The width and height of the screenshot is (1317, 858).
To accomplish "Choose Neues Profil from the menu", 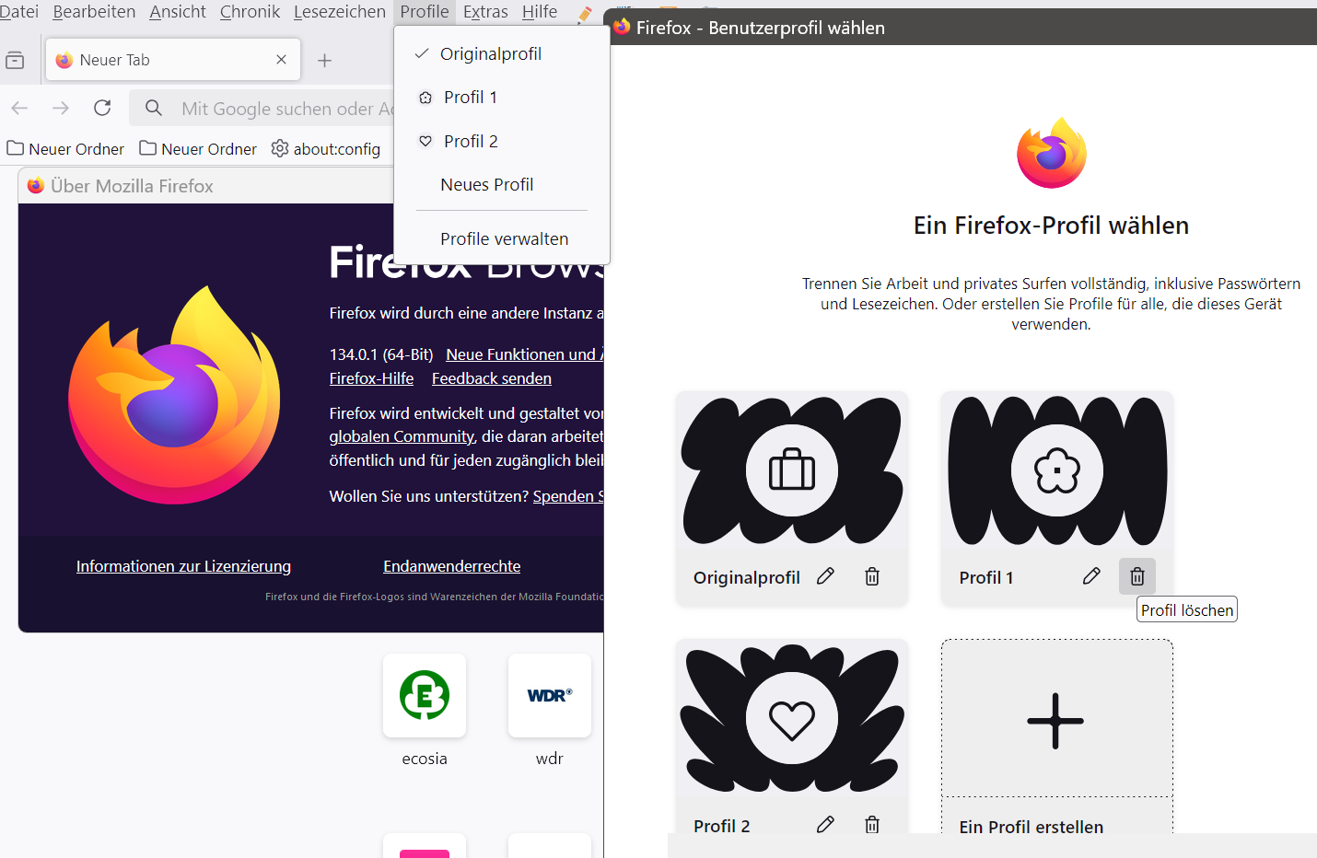I will point(502,184).
